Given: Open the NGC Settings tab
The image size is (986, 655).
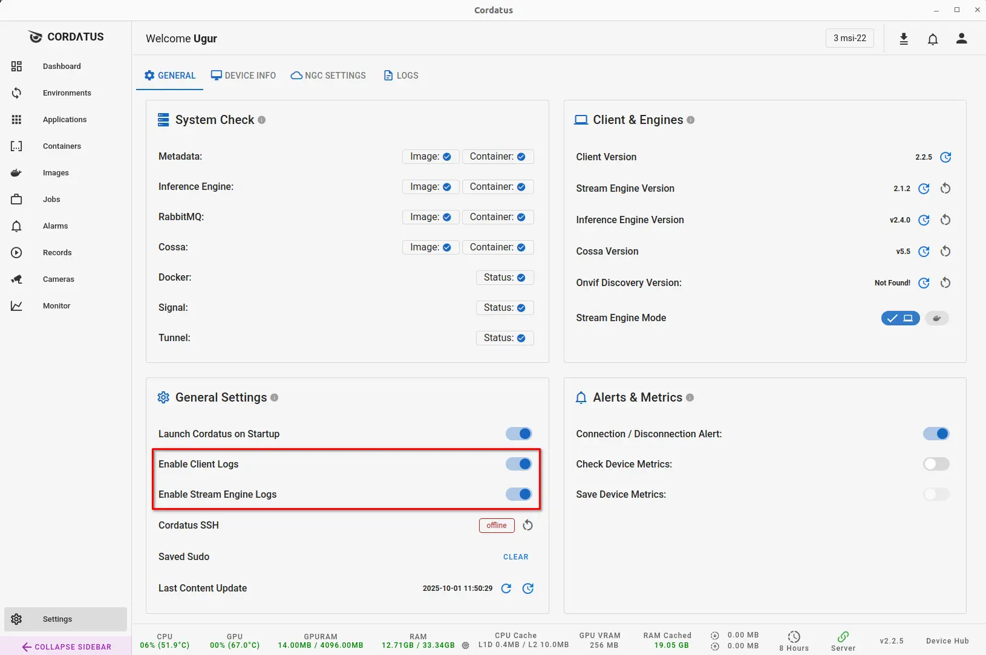Looking at the screenshot, I should [x=328, y=76].
